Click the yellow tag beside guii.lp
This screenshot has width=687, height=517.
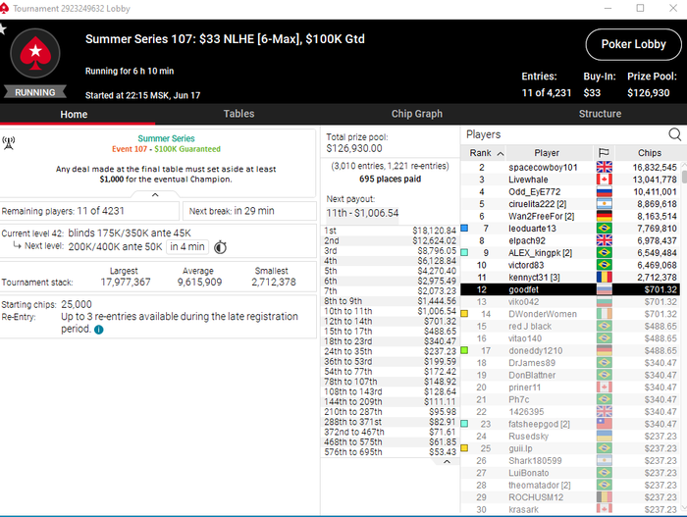pyautogui.click(x=464, y=447)
